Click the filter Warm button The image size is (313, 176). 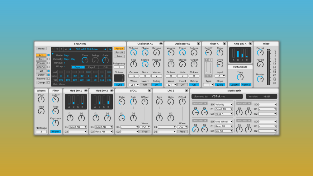pyautogui.click(x=55, y=132)
